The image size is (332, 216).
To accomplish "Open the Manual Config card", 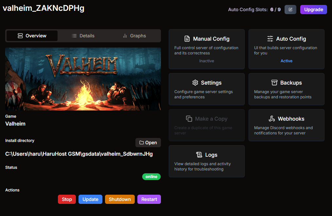I will coord(207,49).
